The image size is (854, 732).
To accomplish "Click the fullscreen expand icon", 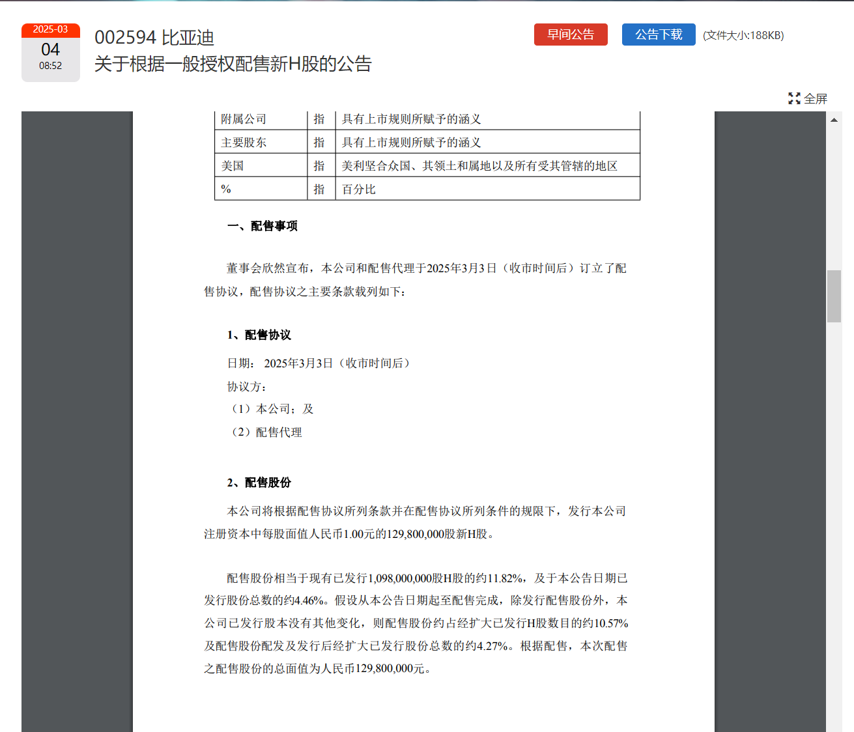I will click(794, 98).
